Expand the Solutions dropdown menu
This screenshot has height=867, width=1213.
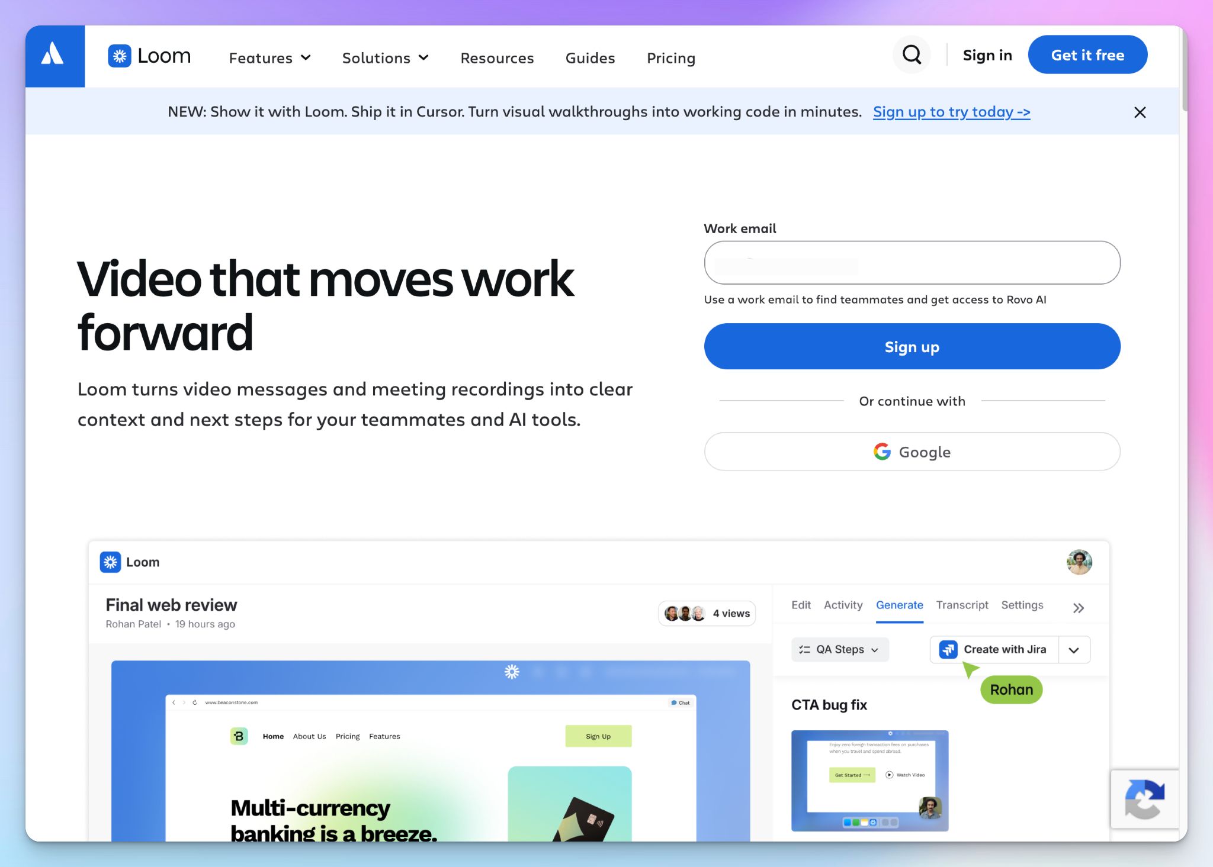point(385,58)
